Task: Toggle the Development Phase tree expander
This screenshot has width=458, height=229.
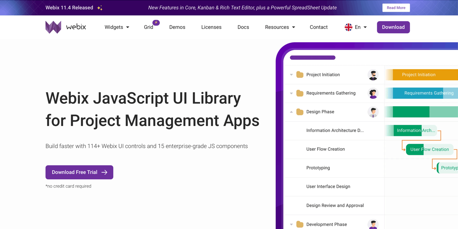Action: [x=291, y=225]
